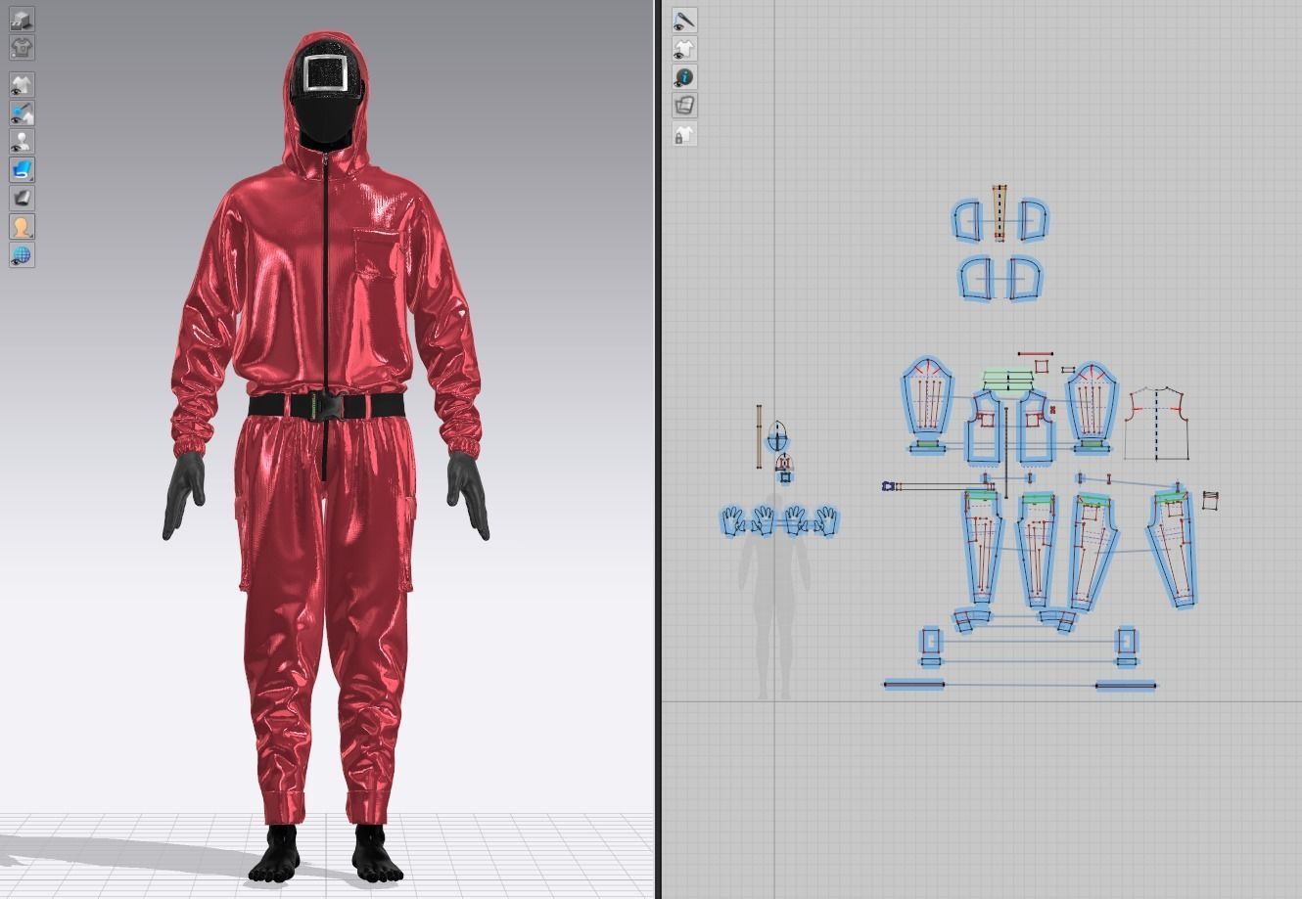Select the right sleeve pattern piece

[1092, 402]
